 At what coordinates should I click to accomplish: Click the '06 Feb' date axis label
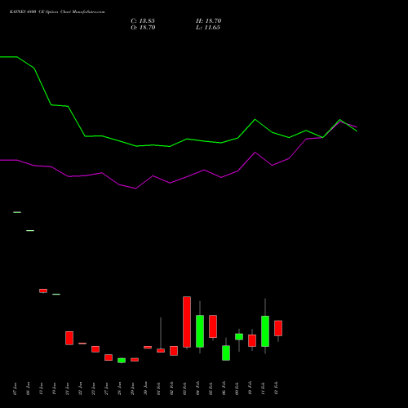224,388
